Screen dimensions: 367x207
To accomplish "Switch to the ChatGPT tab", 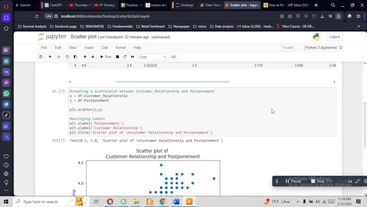I will [x=53, y=5].
